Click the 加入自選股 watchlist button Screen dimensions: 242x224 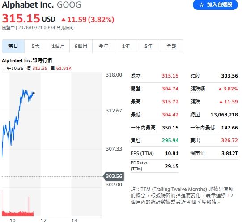coord(215,4)
